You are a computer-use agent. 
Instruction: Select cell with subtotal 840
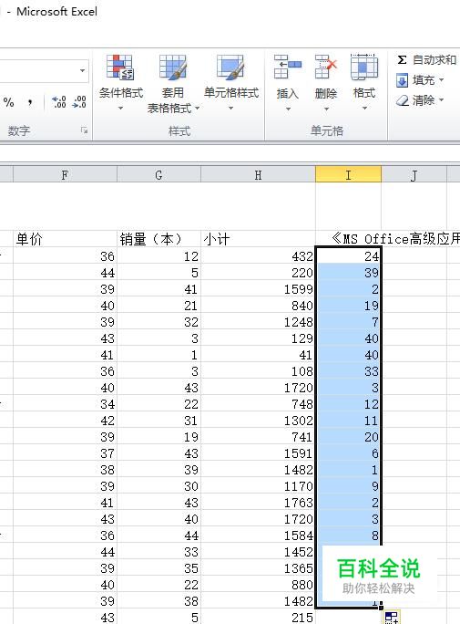pyautogui.click(x=258, y=306)
